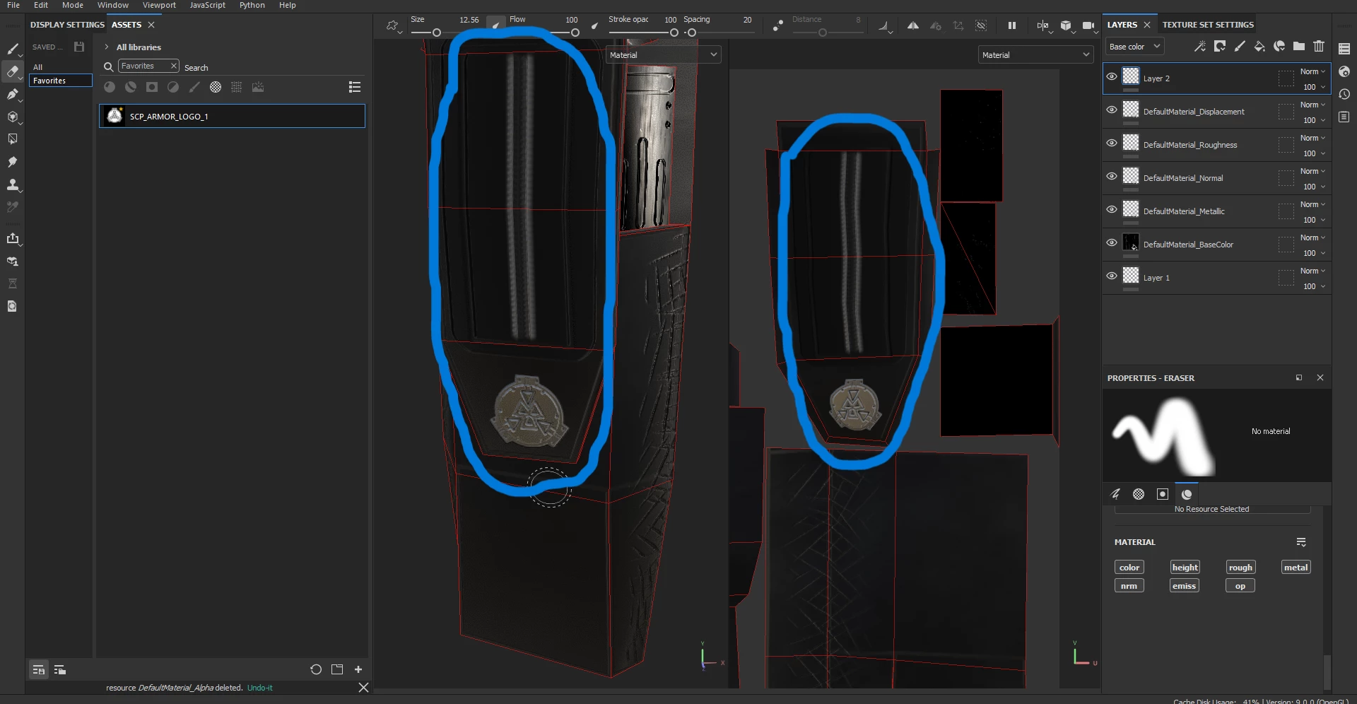Filter assets by textures
Image resolution: width=1357 pixels, height=704 pixels.
237,87
